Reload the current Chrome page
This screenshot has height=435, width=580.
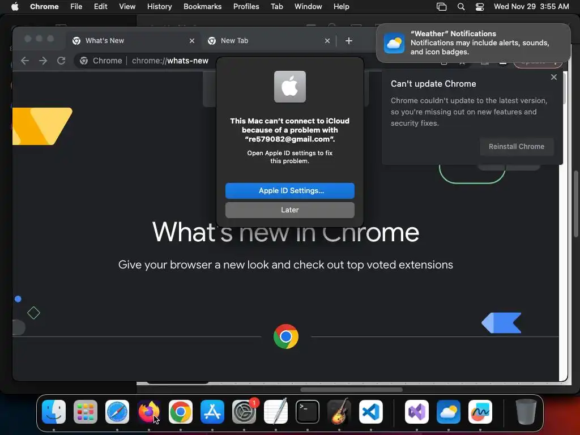click(x=61, y=61)
